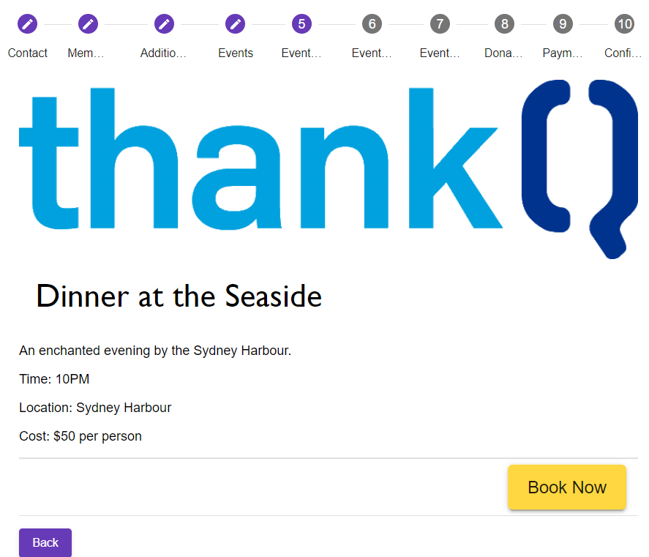649x557 pixels.
Task: Click the Dinner at the Seaside heading
Action: 179,296
